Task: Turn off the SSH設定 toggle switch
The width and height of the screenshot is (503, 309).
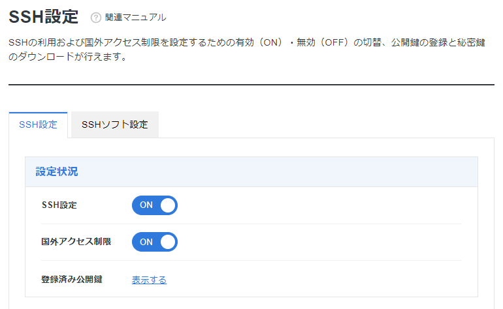Action: (x=155, y=205)
